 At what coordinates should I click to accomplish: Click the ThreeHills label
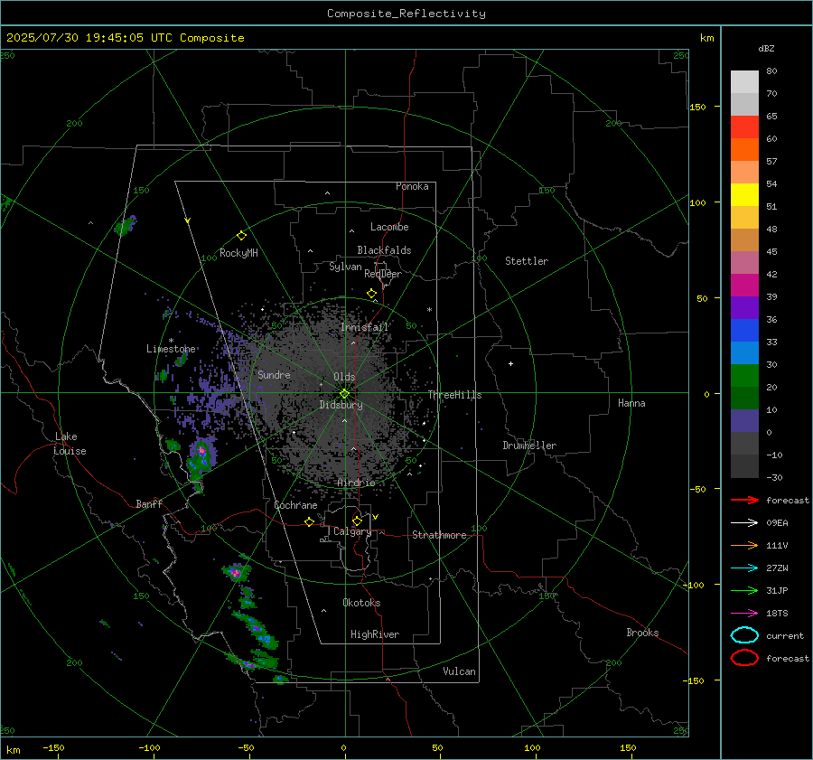pos(454,395)
